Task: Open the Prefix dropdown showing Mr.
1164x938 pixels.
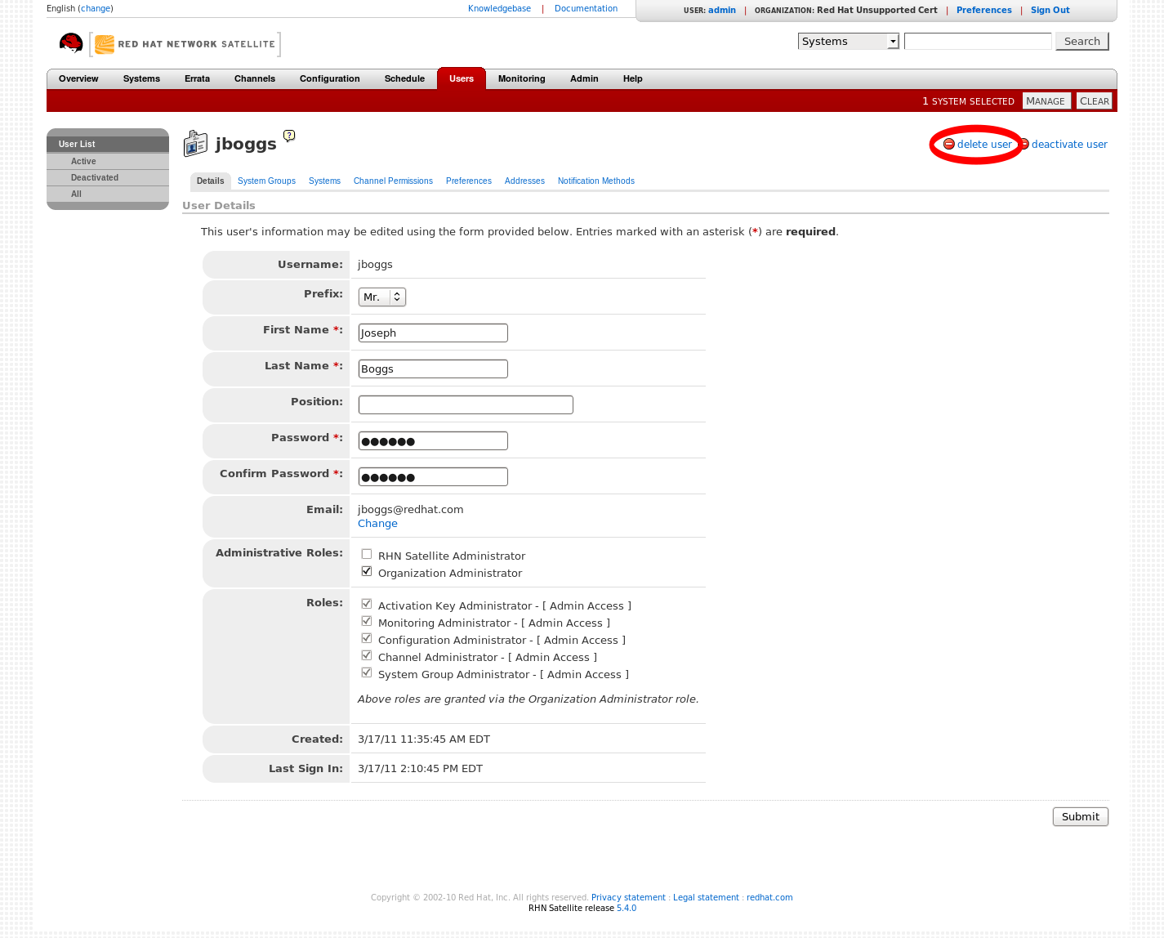Action: (x=381, y=297)
